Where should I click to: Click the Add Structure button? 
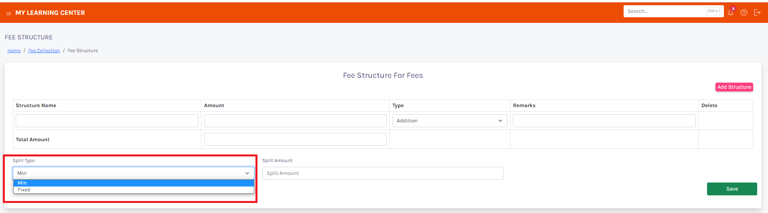pos(734,87)
